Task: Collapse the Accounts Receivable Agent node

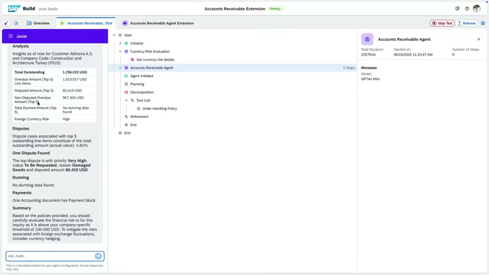Action: tap(120, 68)
